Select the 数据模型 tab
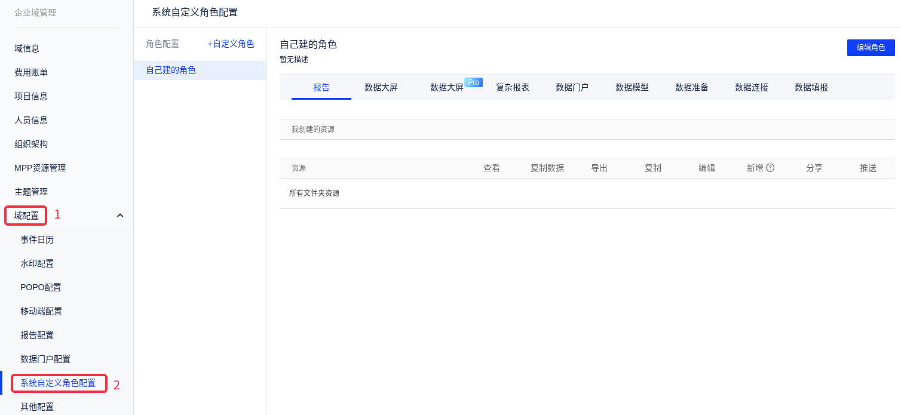This screenshot has width=901, height=415. (632, 87)
